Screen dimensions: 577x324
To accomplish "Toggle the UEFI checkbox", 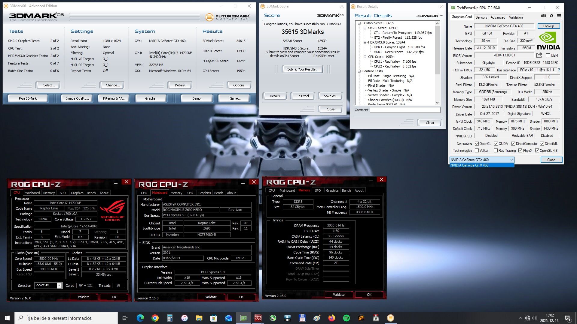I will tap(548, 55).
